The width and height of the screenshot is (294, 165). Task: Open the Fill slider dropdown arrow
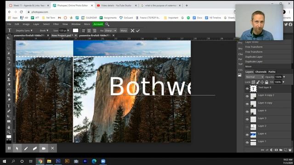283,82
